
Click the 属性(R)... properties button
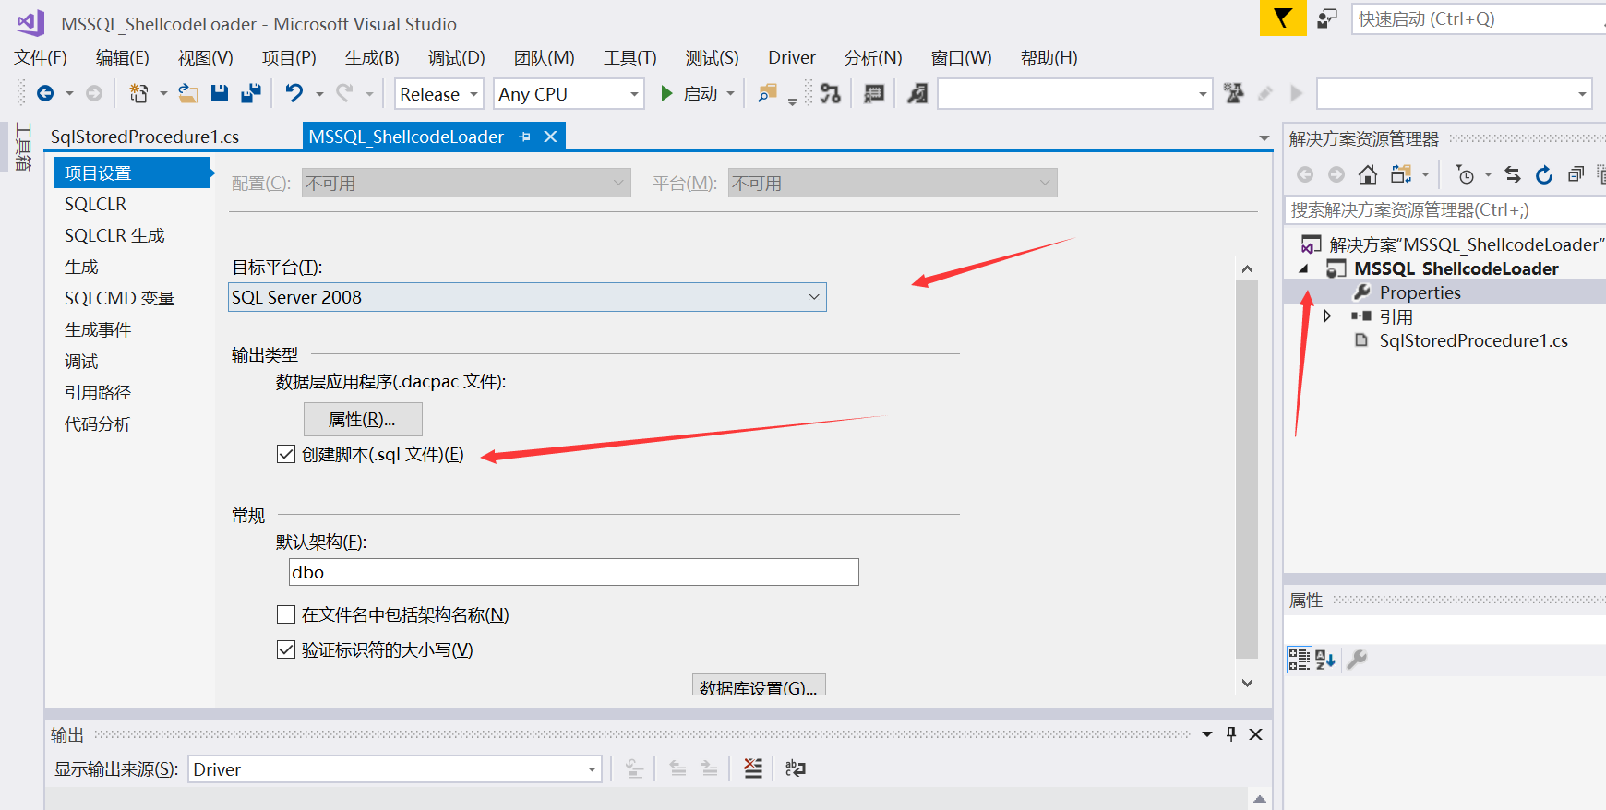point(363,419)
